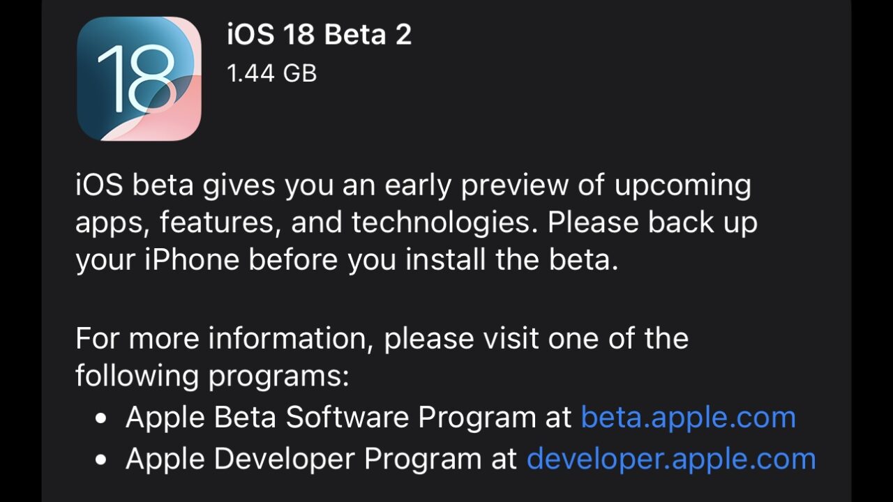Tap the iOS 18 update icon
893x502 pixels.
click(139, 79)
